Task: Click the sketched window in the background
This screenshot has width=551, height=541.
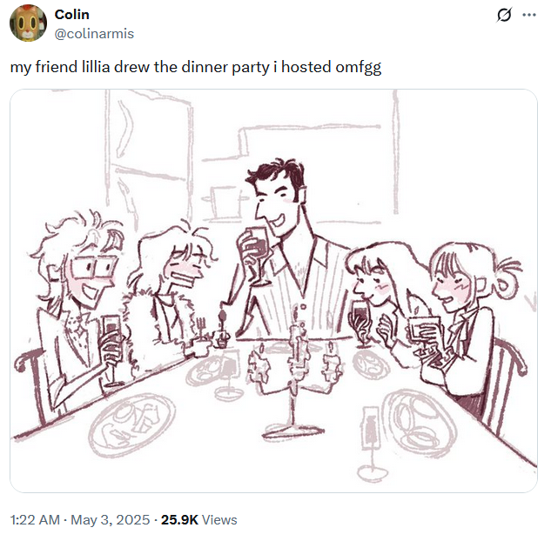Action: [x=150, y=155]
